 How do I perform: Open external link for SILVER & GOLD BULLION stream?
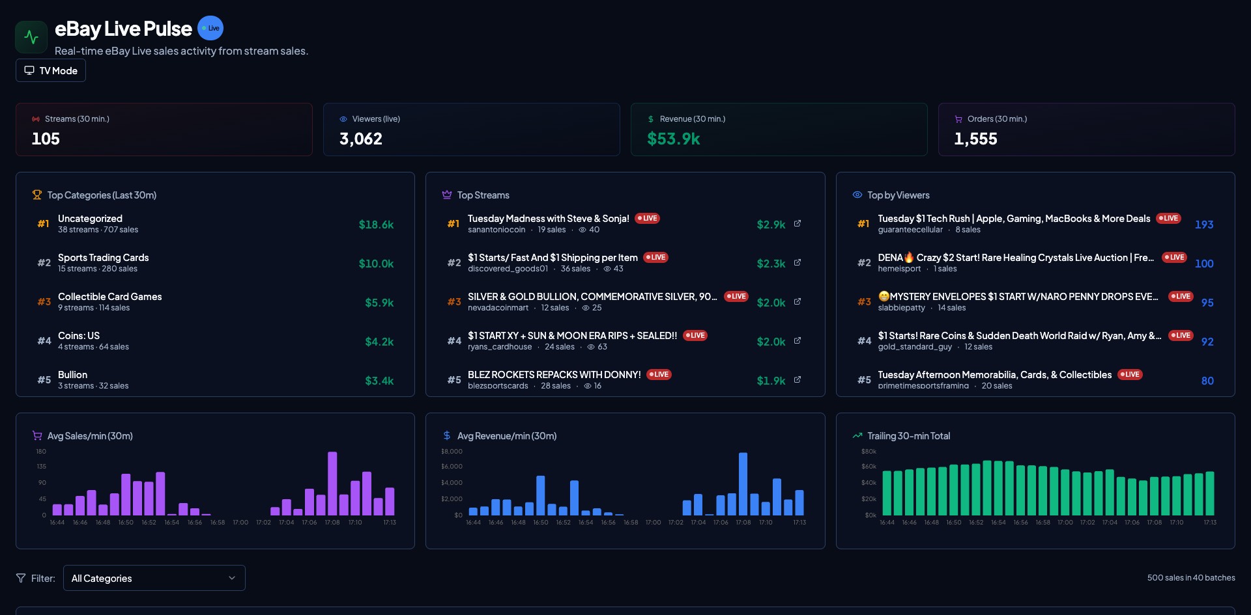point(798,301)
